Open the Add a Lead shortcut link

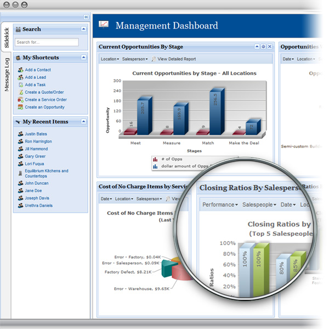(x=35, y=77)
